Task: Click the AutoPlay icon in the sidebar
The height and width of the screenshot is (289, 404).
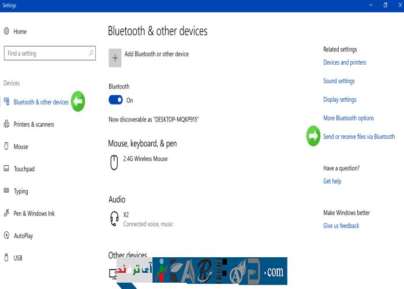Action: [x=6, y=236]
